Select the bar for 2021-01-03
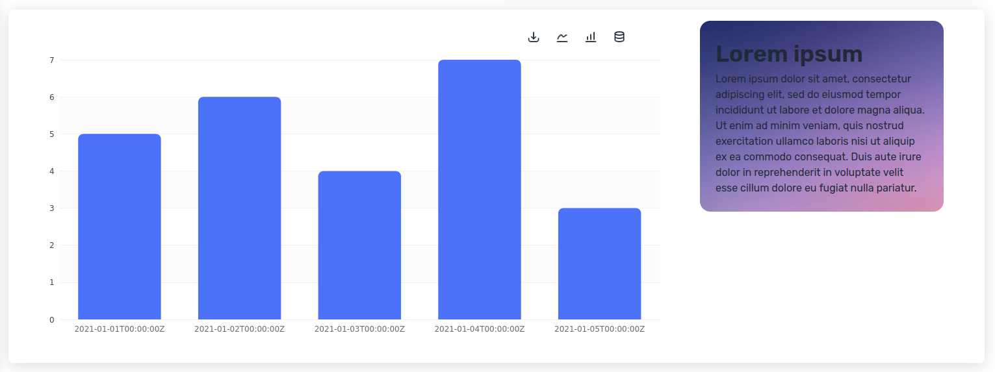The height and width of the screenshot is (372, 995). pyautogui.click(x=359, y=245)
